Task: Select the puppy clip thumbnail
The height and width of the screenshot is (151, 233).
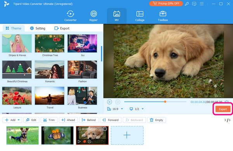Action: (92, 135)
